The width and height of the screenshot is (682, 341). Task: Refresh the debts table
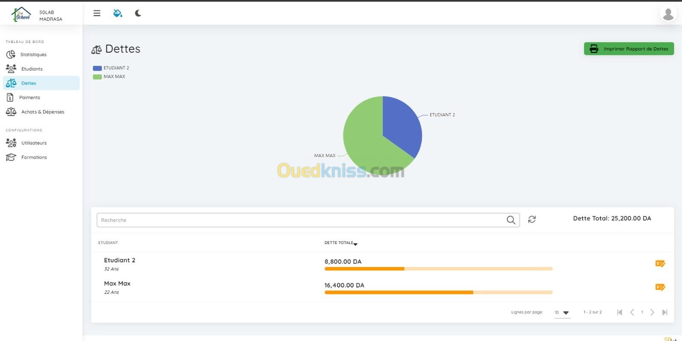(532, 219)
